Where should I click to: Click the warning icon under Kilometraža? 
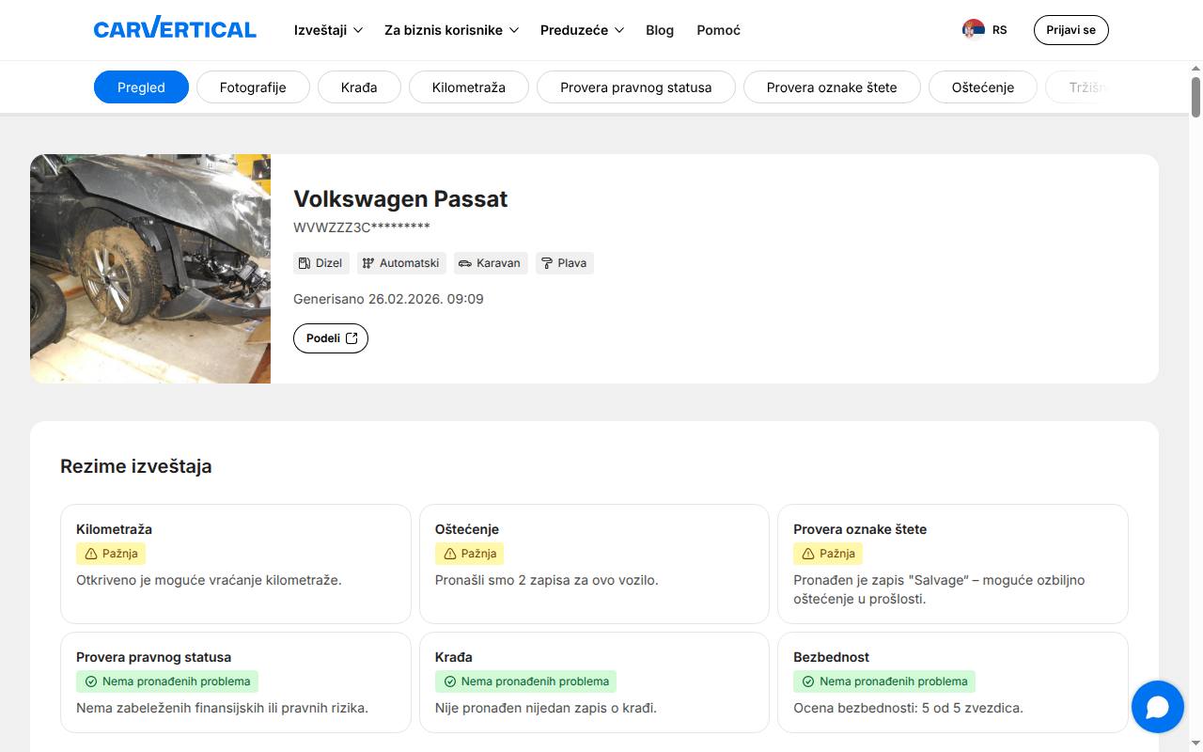(x=91, y=554)
